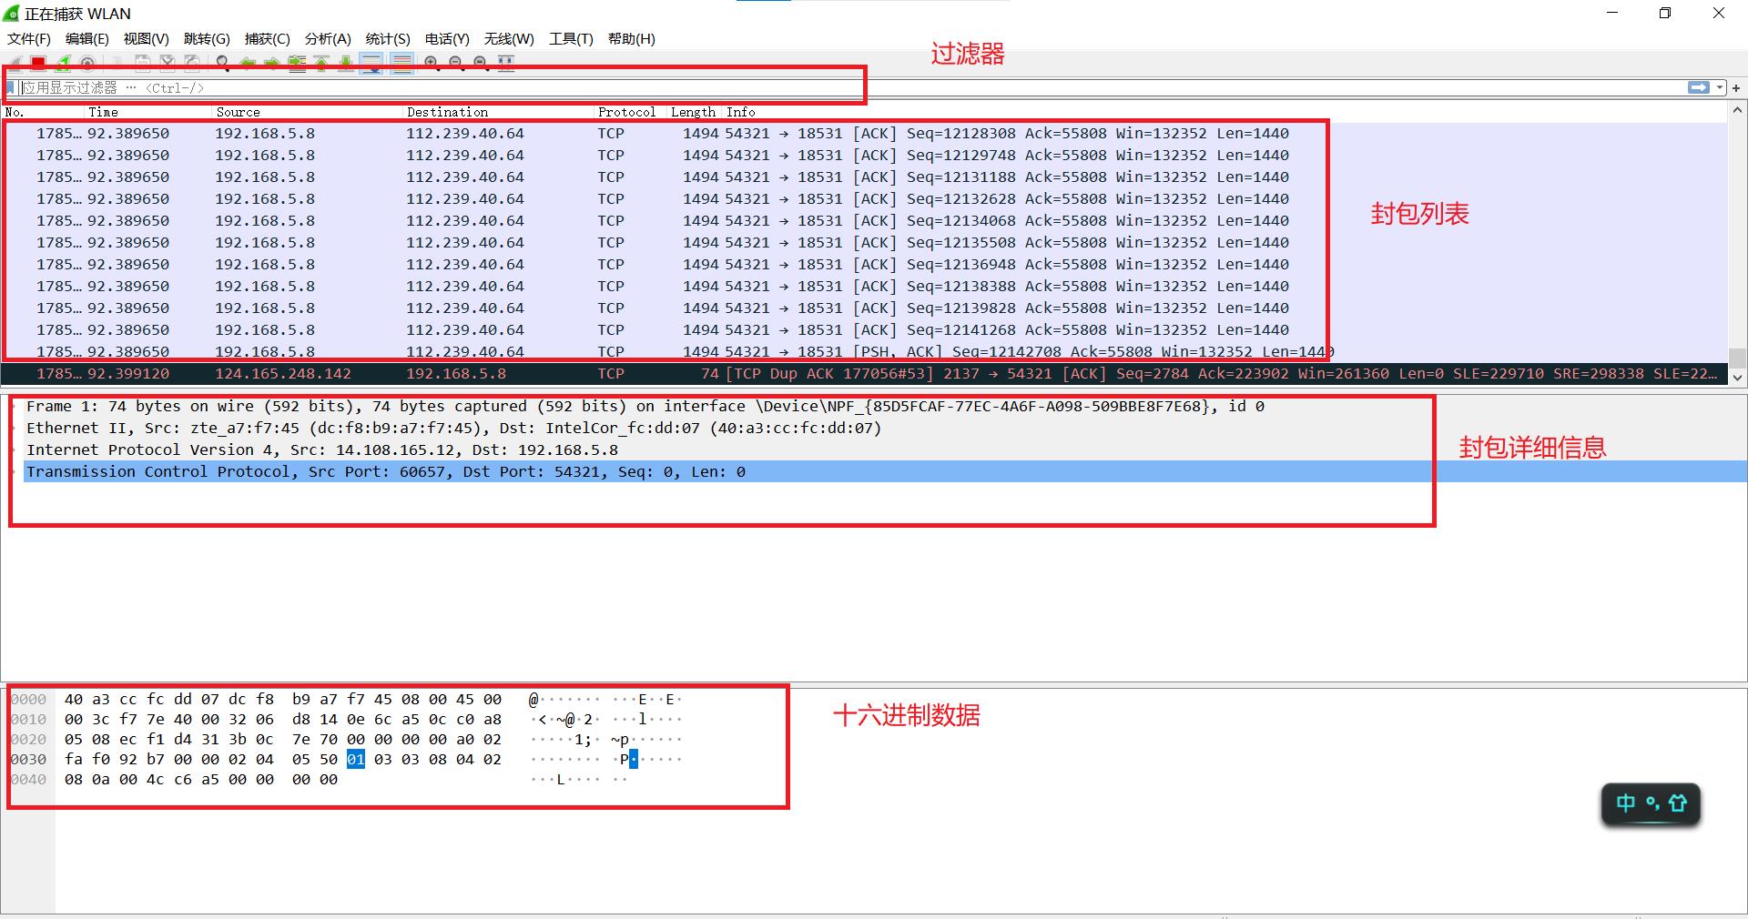1748x919 pixels.
Task: Open the 无线(W) menu
Action: click(509, 39)
